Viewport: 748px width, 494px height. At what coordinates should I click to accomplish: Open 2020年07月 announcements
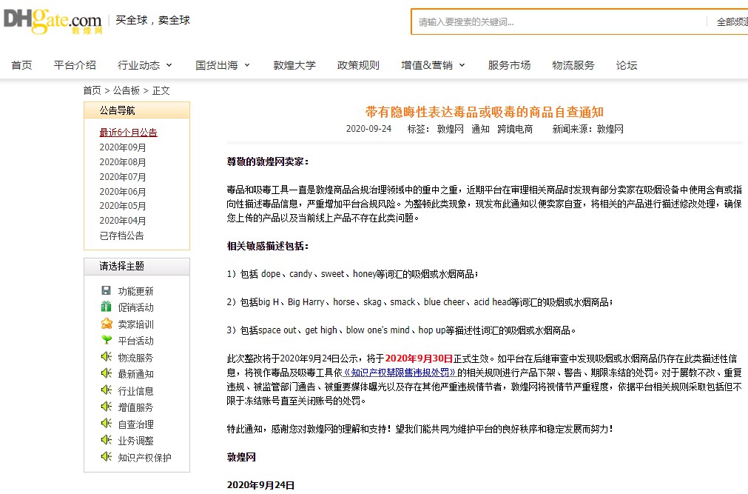pos(123,177)
